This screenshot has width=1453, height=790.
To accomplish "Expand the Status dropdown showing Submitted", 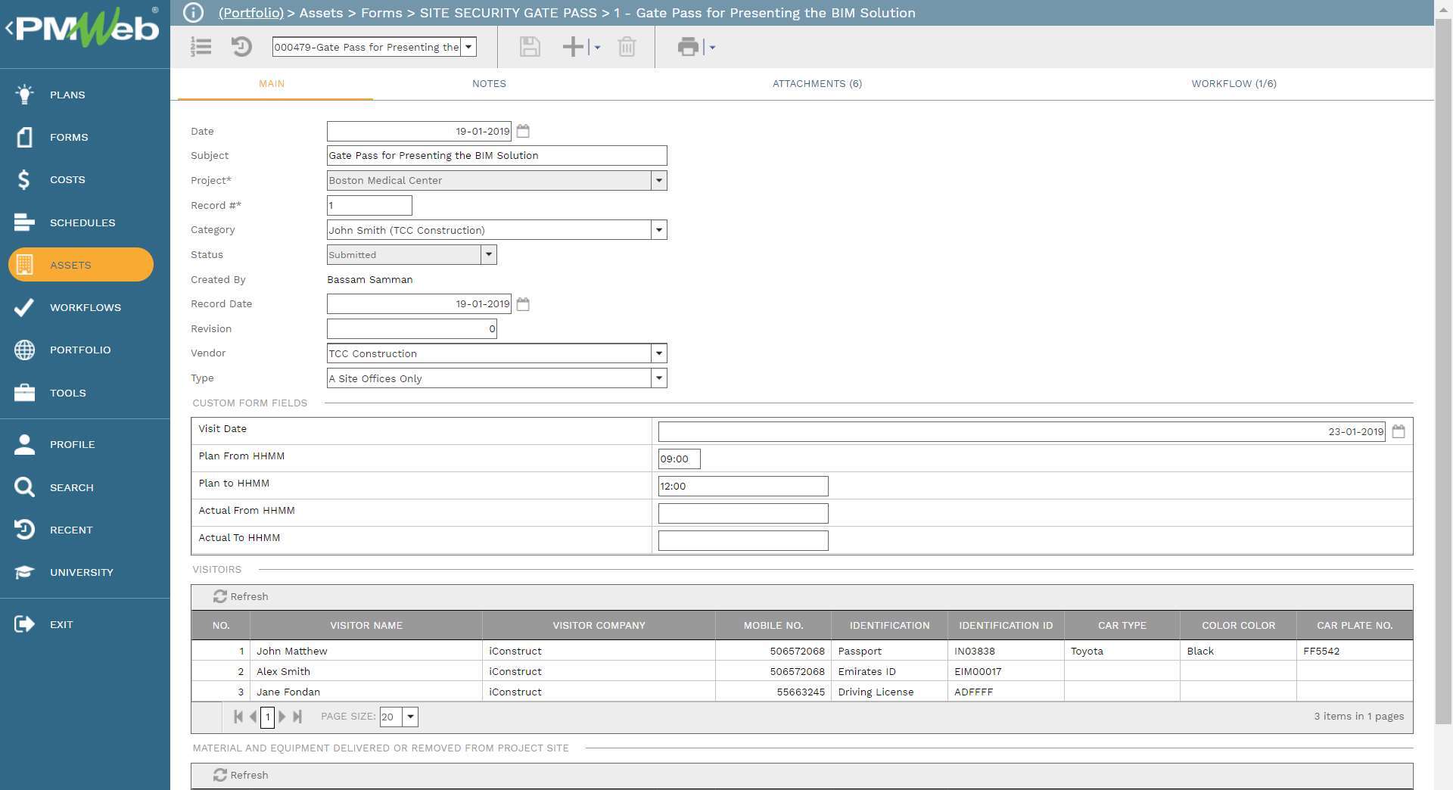I will click(x=489, y=254).
